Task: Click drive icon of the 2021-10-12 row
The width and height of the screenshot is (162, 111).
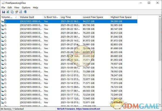Action: point(2,76)
